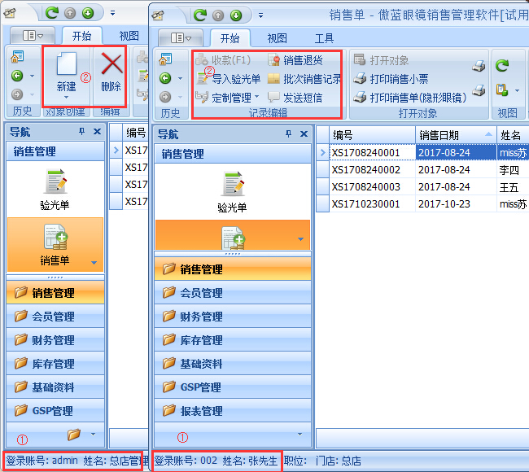Click 导入验光单 in the ribbon

(229, 79)
